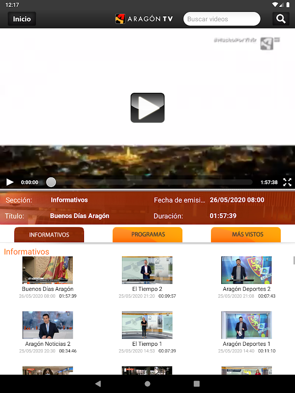Click the 'Informativos' Sección value
This screenshot has width=295, height=393.
click(x=69, y=200)
